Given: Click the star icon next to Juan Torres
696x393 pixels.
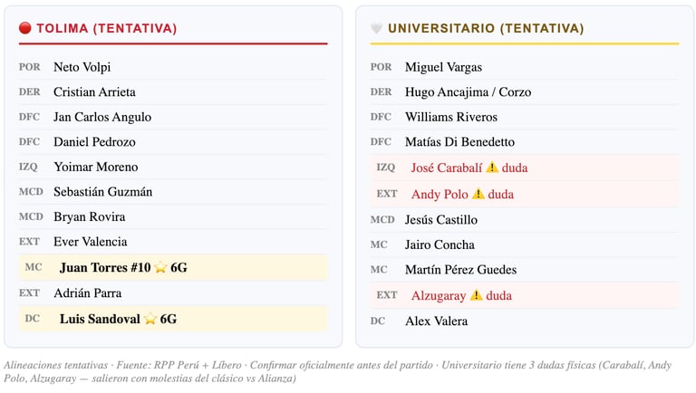Looking at the screenshot, I should pos(160,268).
